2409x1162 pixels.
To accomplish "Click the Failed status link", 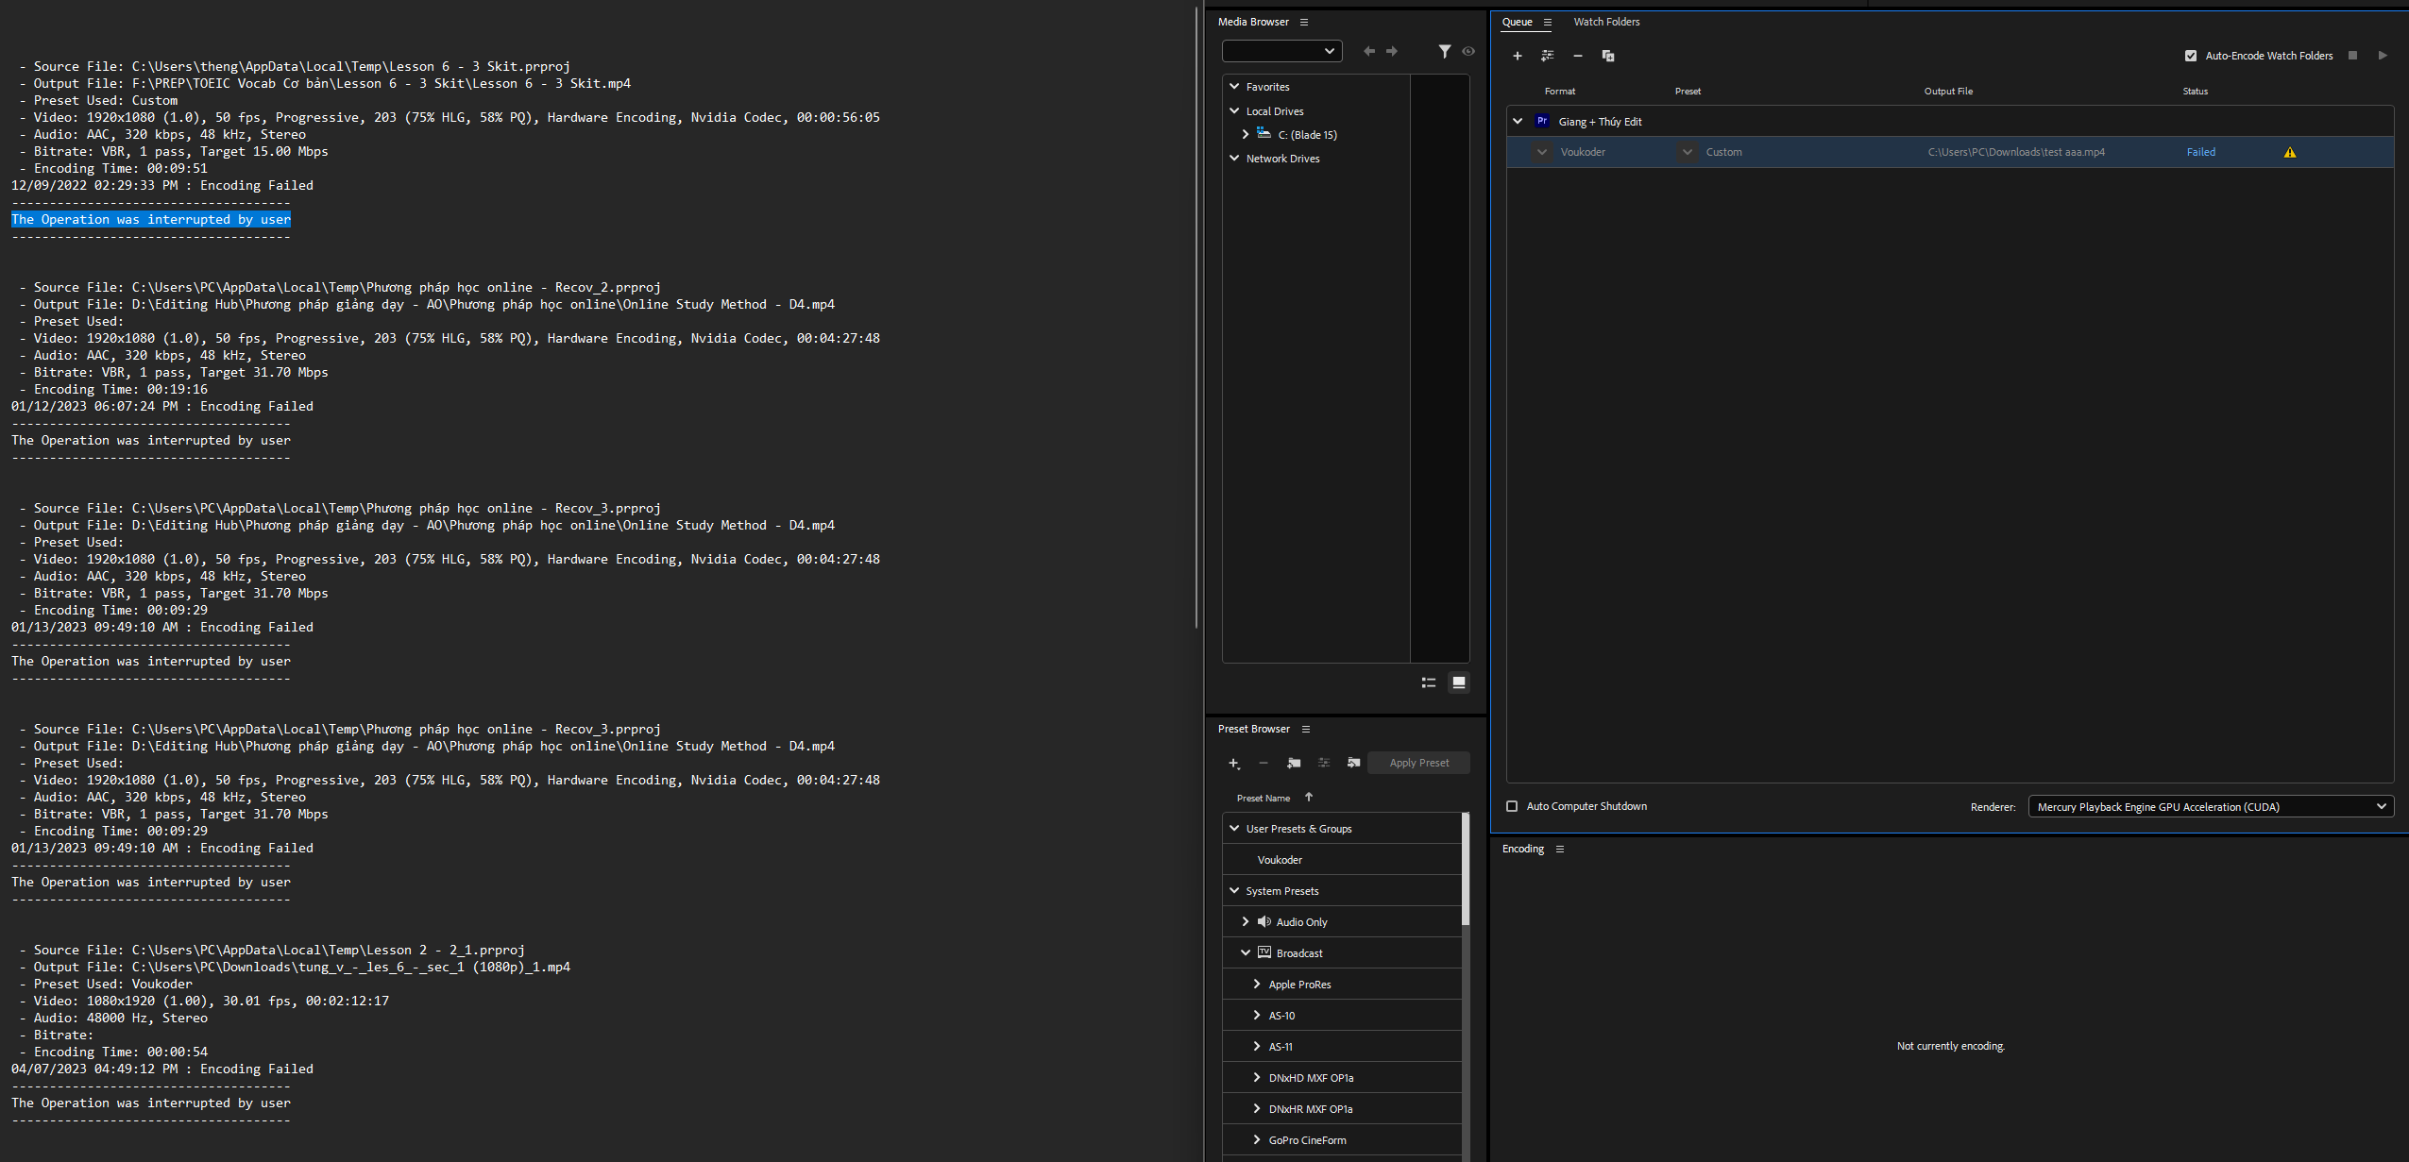I will click(2200, 152).
